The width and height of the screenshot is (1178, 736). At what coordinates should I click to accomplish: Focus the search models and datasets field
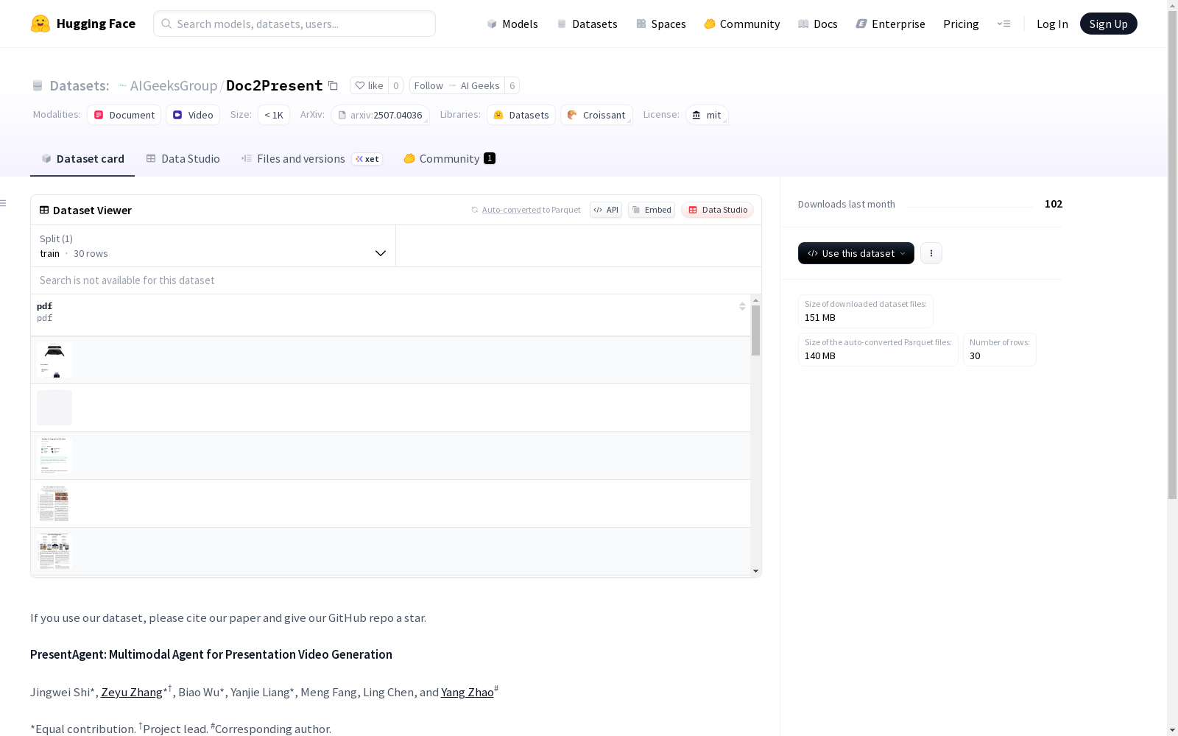coord(294,24)
